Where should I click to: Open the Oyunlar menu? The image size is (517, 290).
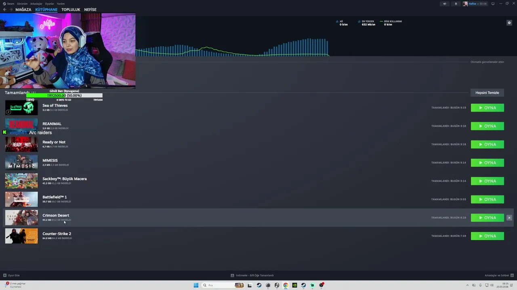click(49, 4)
